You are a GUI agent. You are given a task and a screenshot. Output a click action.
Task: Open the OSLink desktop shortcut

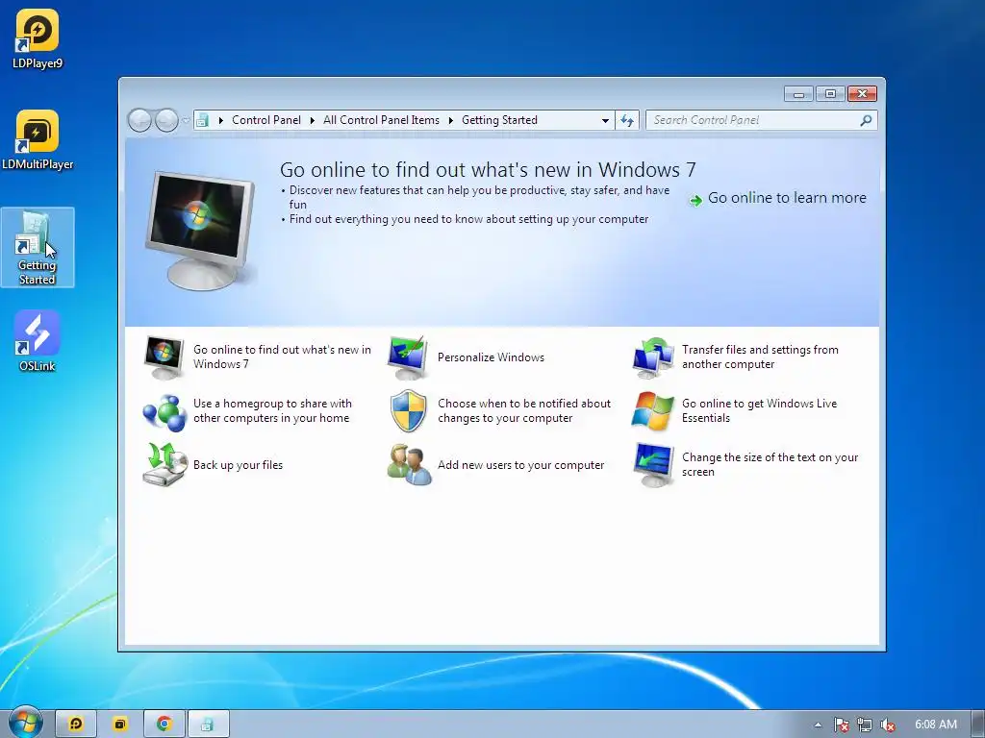pos(38,341)
